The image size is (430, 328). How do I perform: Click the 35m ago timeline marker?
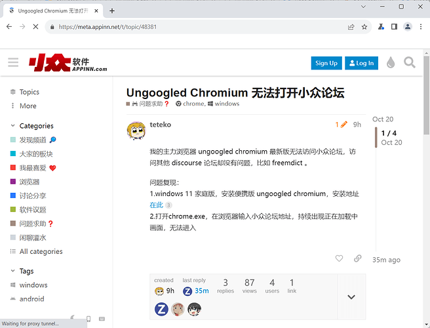386,260
